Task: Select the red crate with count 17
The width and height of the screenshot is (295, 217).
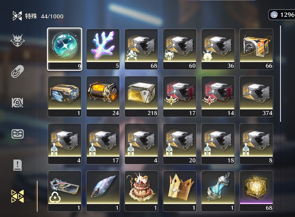Action: pos(180,96)
